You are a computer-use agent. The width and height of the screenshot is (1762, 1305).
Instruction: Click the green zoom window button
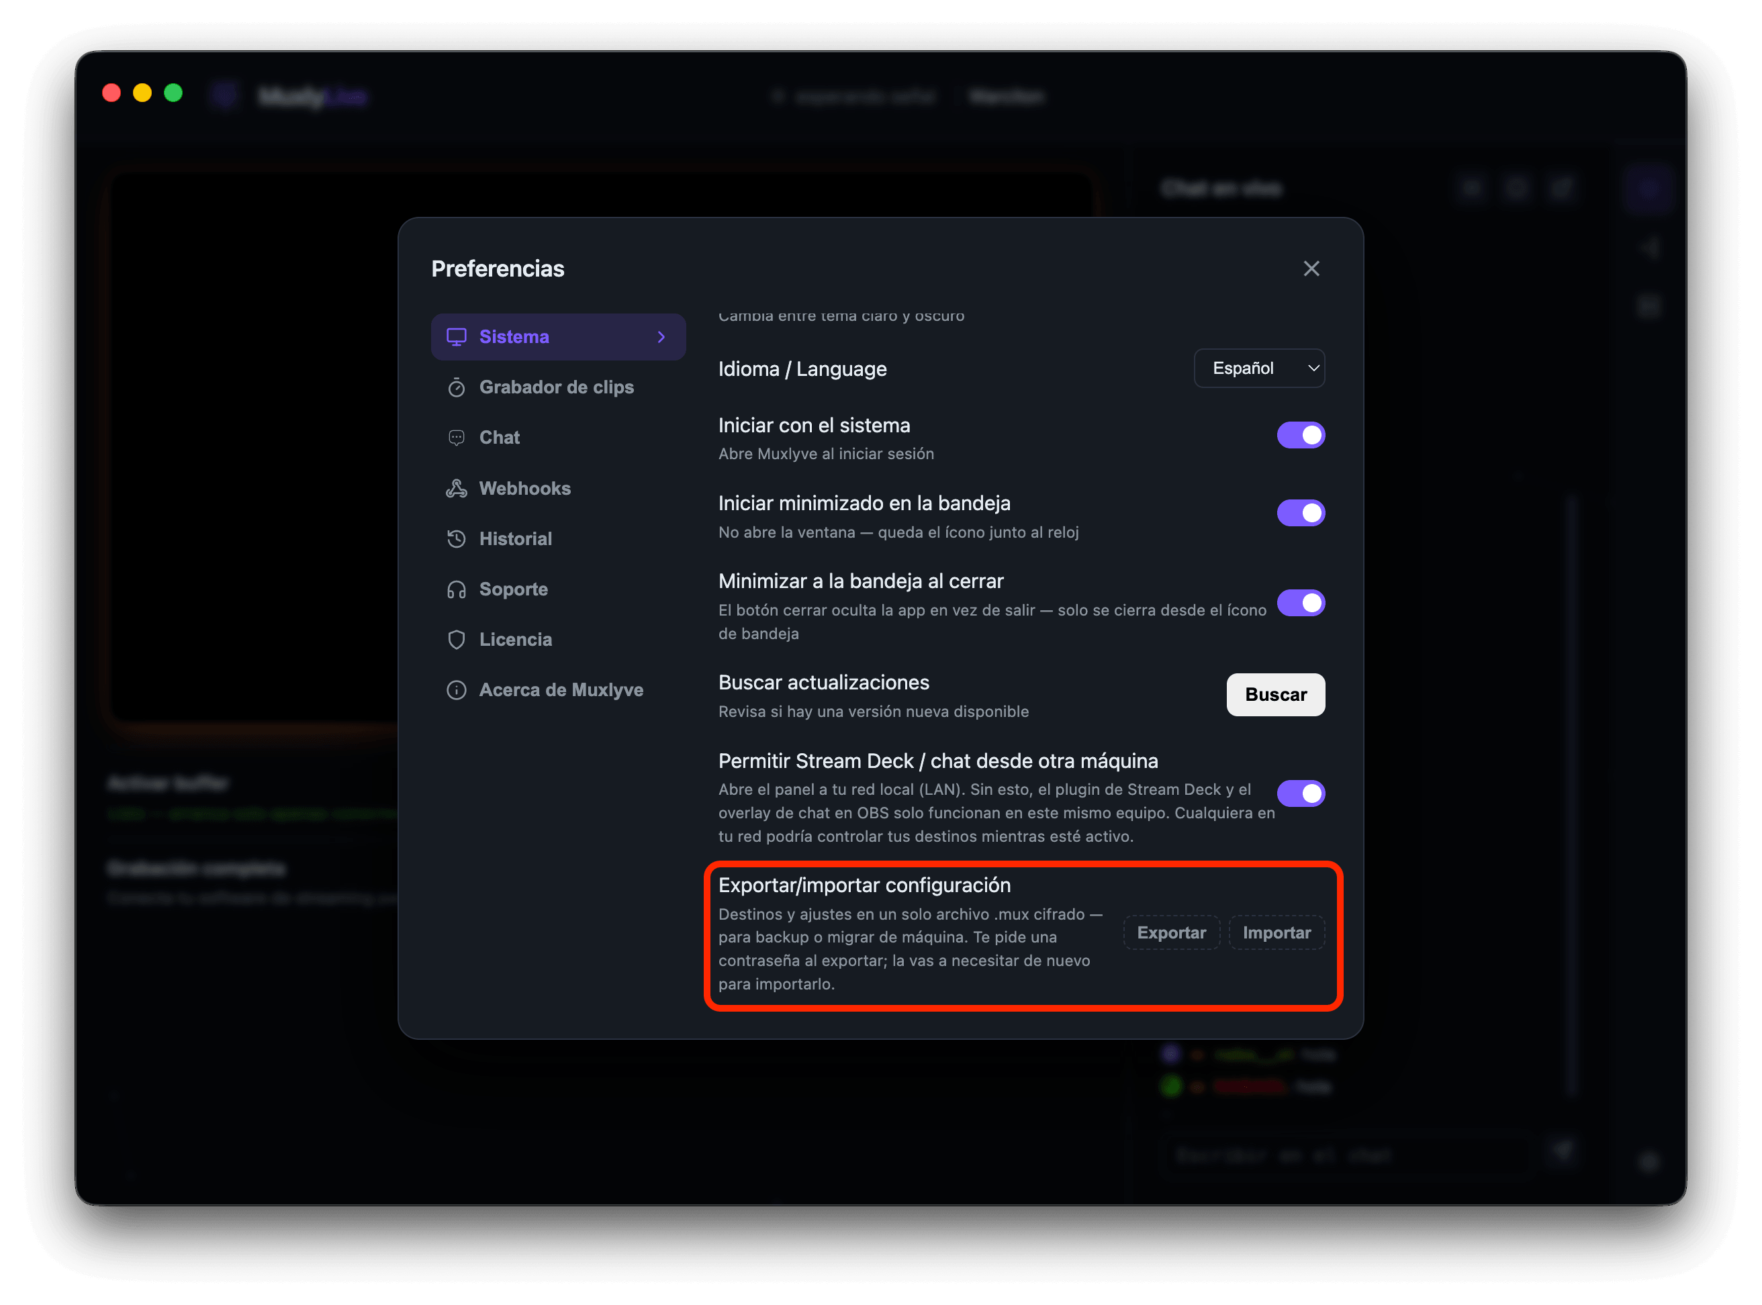pyautogui.click(x=173, y=93)
